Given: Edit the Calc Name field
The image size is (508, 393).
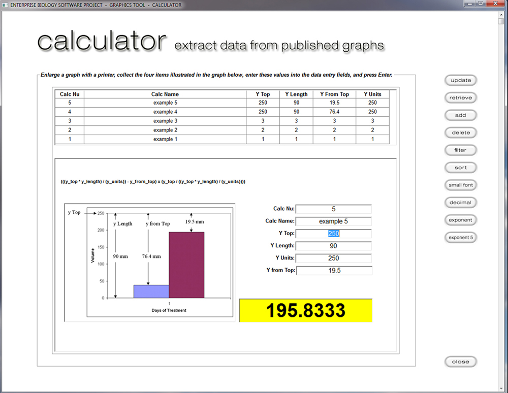Looking at the screenshot, I should click(x=333, y=221).
